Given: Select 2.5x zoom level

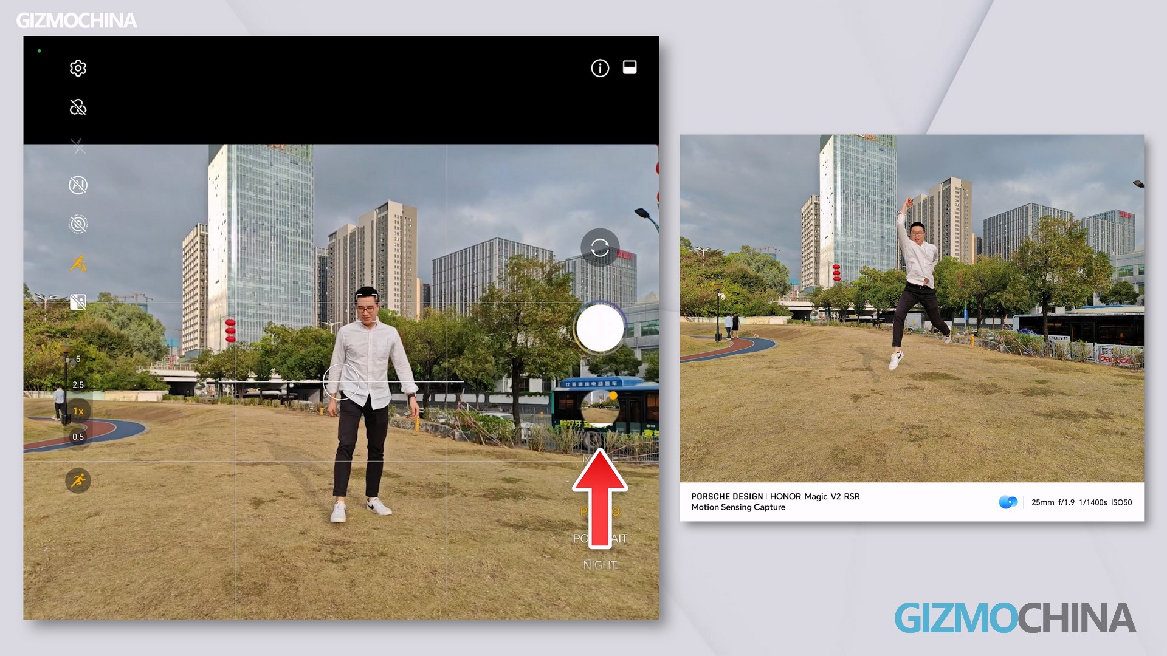Looking at the screenshot, I should tap(78, 384).
